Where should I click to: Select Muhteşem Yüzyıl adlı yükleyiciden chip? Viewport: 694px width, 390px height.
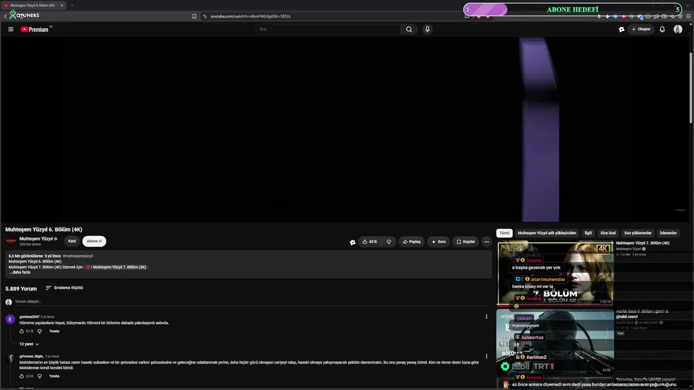(547, 233)
